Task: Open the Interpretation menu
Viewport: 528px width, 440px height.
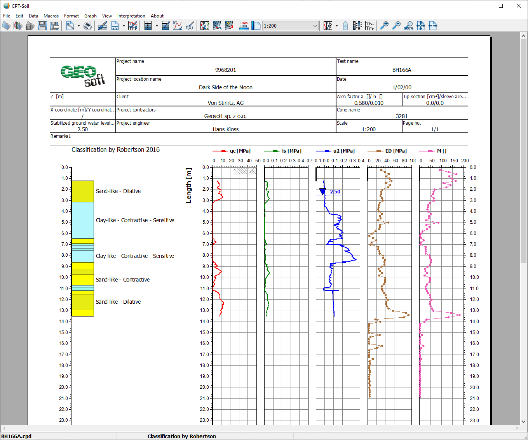Action: [x=131, y=16]
